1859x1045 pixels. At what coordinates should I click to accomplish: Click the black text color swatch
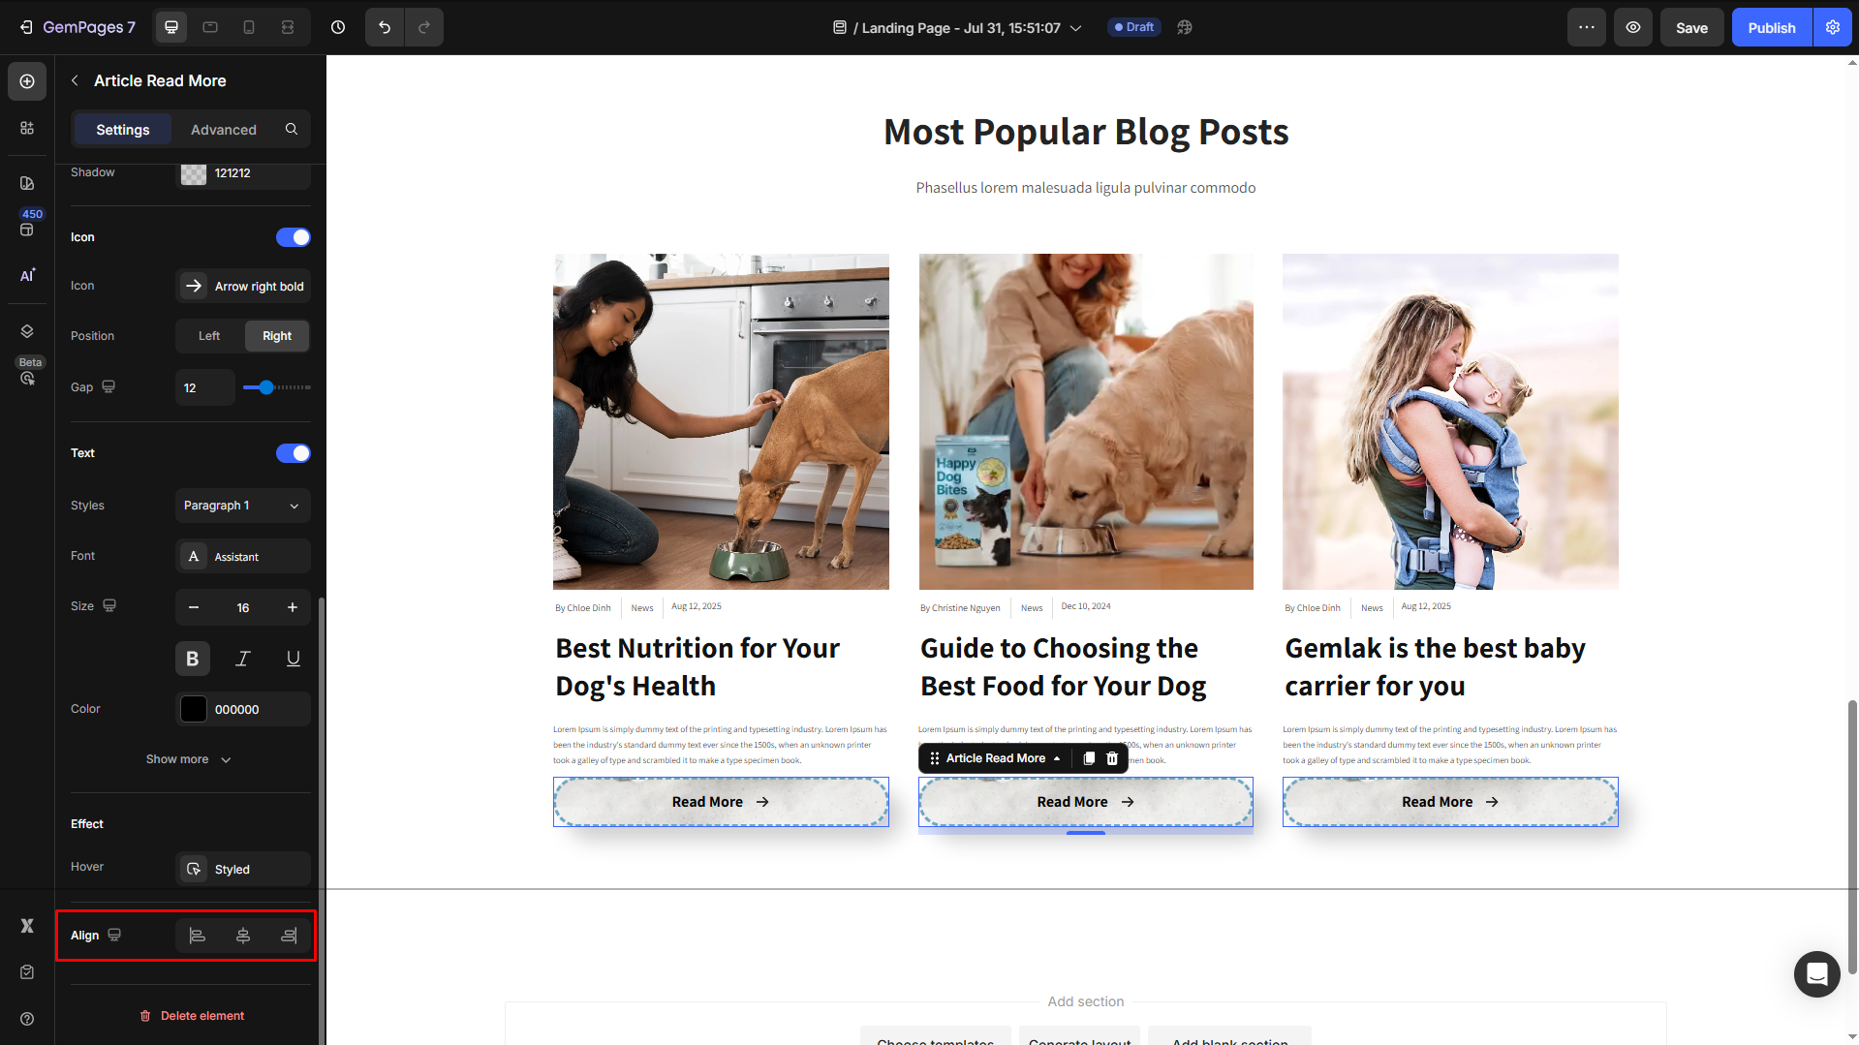point(194,709)
